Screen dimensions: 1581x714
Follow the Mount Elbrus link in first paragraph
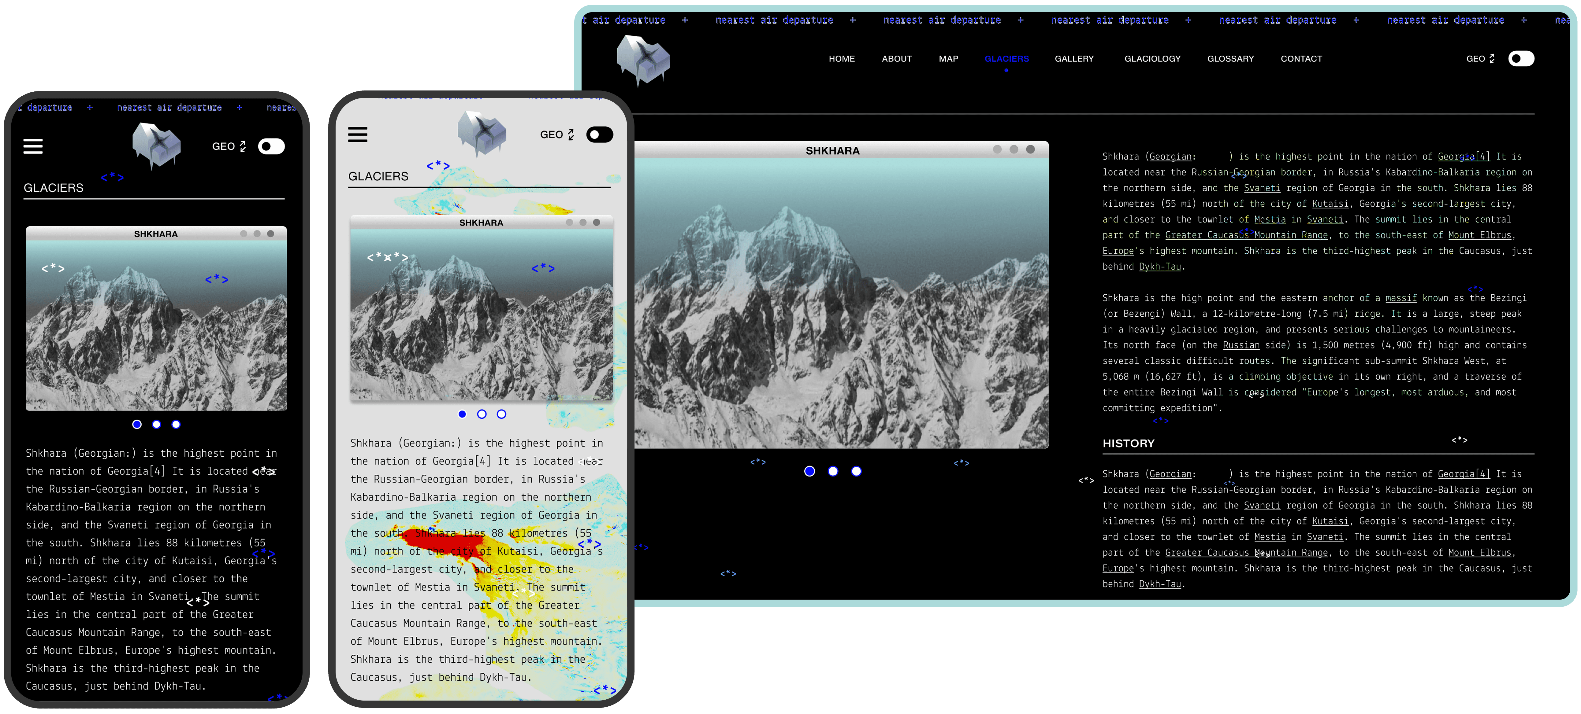pyautogui.click(x=1479, y=236)
